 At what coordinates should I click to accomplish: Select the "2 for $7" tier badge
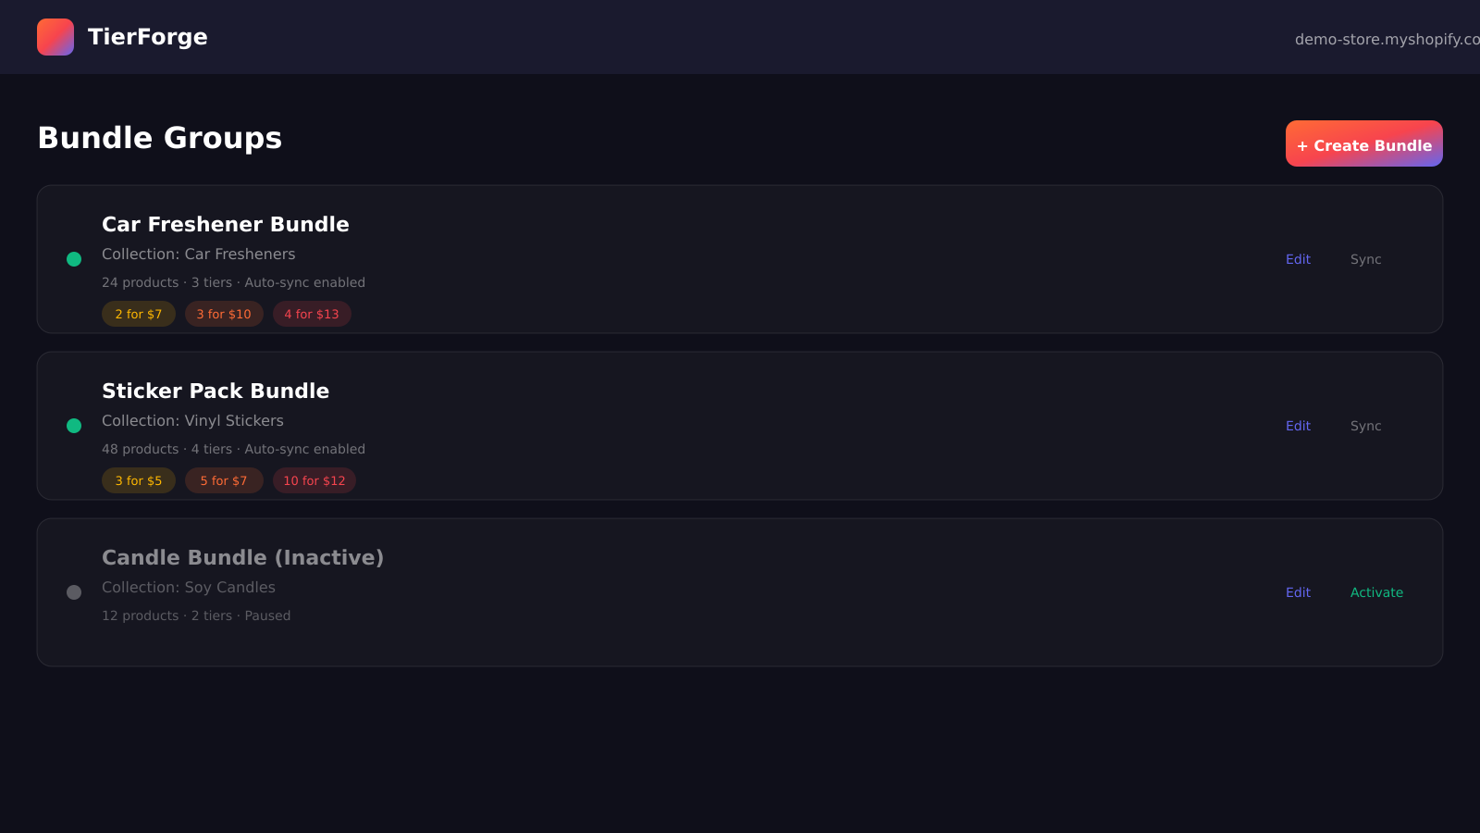(x=139, y=314)
